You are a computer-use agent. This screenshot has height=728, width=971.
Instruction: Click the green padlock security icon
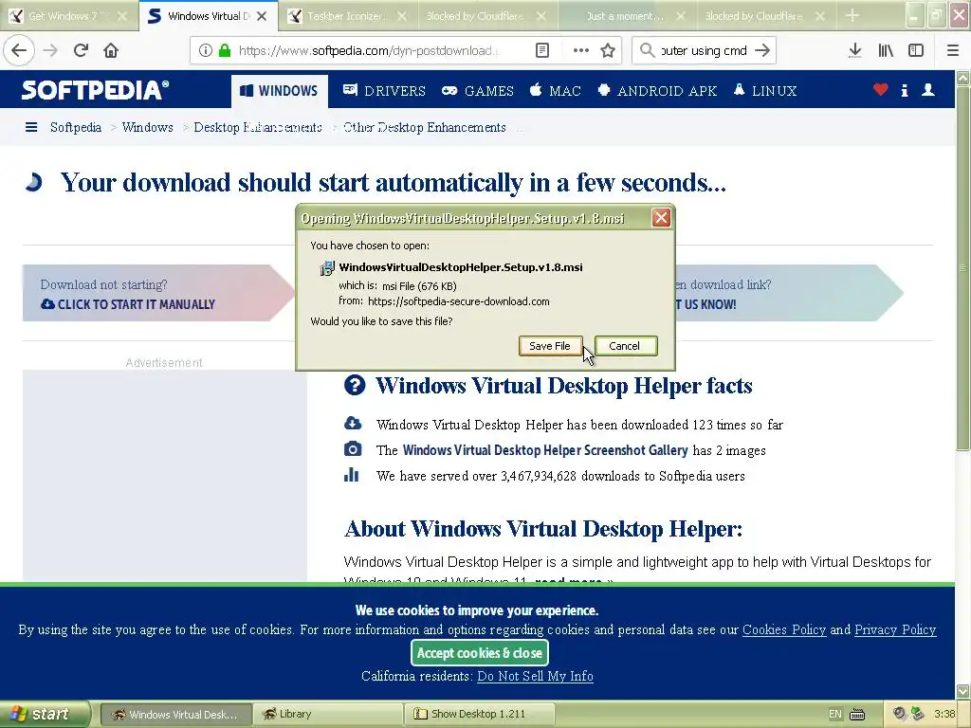pos(225,51)
